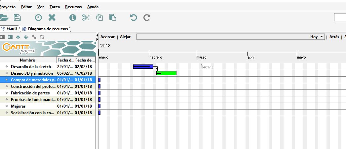This screenshot has width=346, height=149.
Task: Unlink tasks with the broken chain icon
Action: 42,37
